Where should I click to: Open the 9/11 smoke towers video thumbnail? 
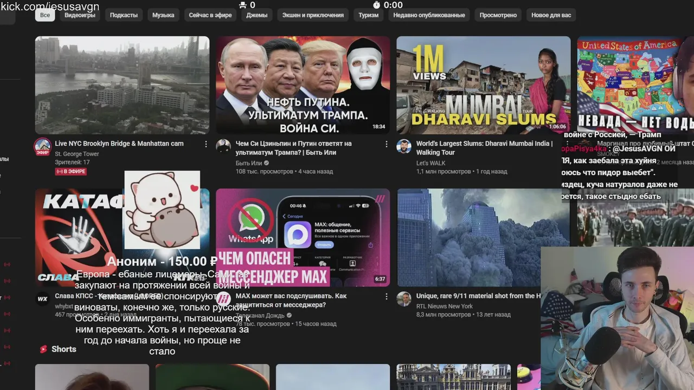[483, 237]
